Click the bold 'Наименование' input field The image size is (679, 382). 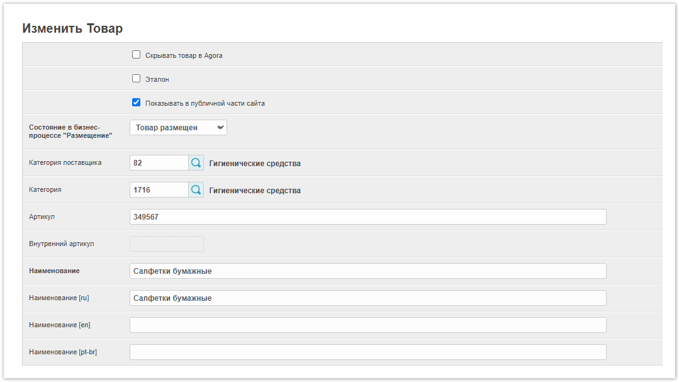[368, 271]
